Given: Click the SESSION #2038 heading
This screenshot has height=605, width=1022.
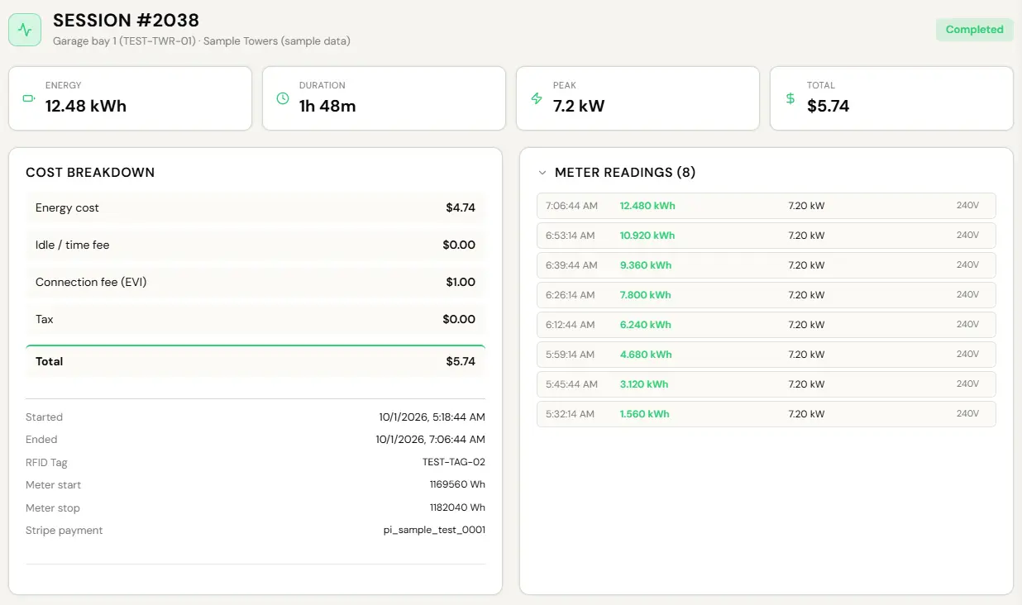Looking at the screenshot, I should 126,20.
